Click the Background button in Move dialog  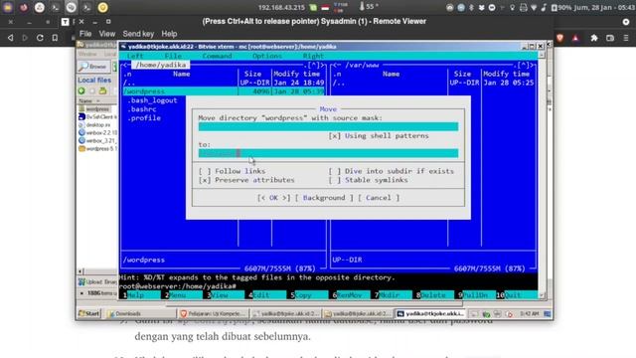point(324,198)
